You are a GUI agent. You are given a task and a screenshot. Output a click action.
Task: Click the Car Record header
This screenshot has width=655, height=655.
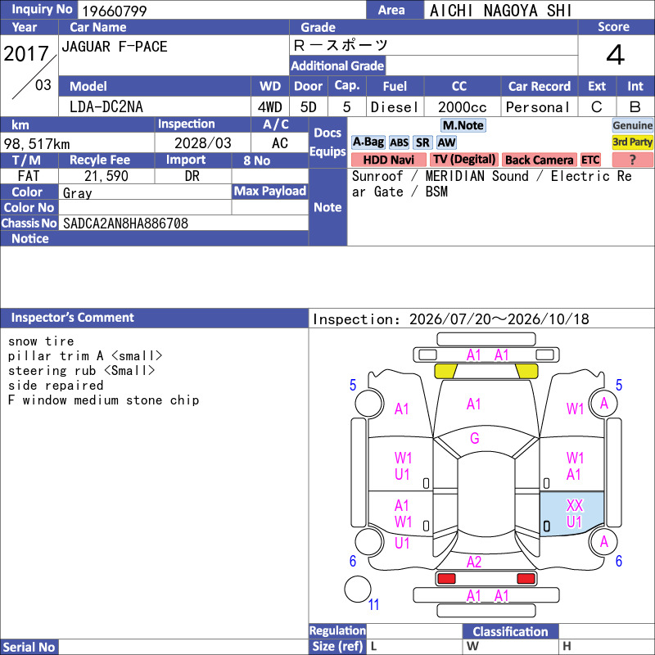coord(539,87)
